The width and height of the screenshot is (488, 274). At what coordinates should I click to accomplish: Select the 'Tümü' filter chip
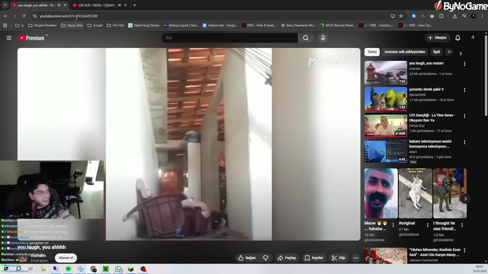(x=372, y=52)
